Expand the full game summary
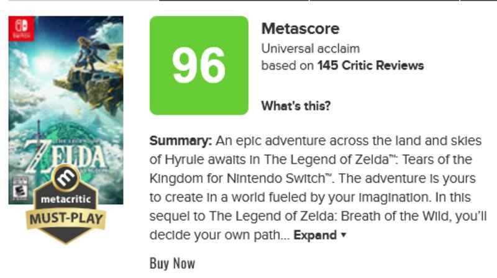This screenshot has width=497, height=278. tap(316, 235)
